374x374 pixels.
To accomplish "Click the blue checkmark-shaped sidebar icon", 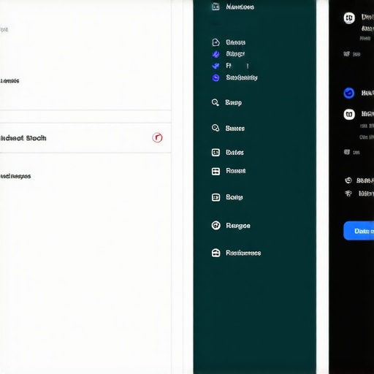I will 215,66.
